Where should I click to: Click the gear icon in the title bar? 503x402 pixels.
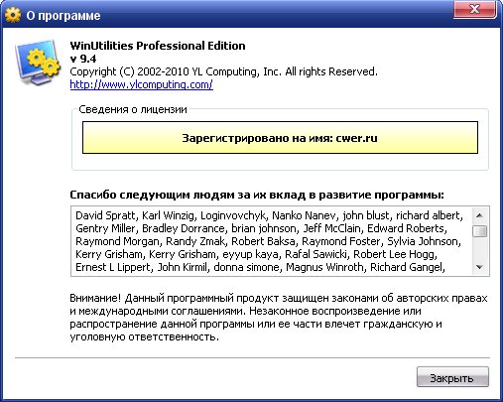coord(13,15)
